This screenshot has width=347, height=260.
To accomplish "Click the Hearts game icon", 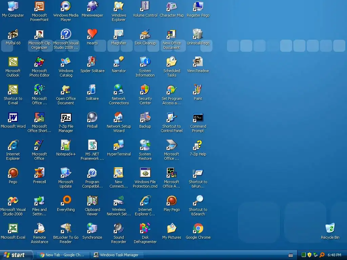I will coord(92,34).
